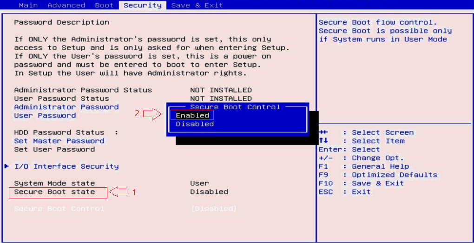Open Set Master Password entry

coord(59,141)
